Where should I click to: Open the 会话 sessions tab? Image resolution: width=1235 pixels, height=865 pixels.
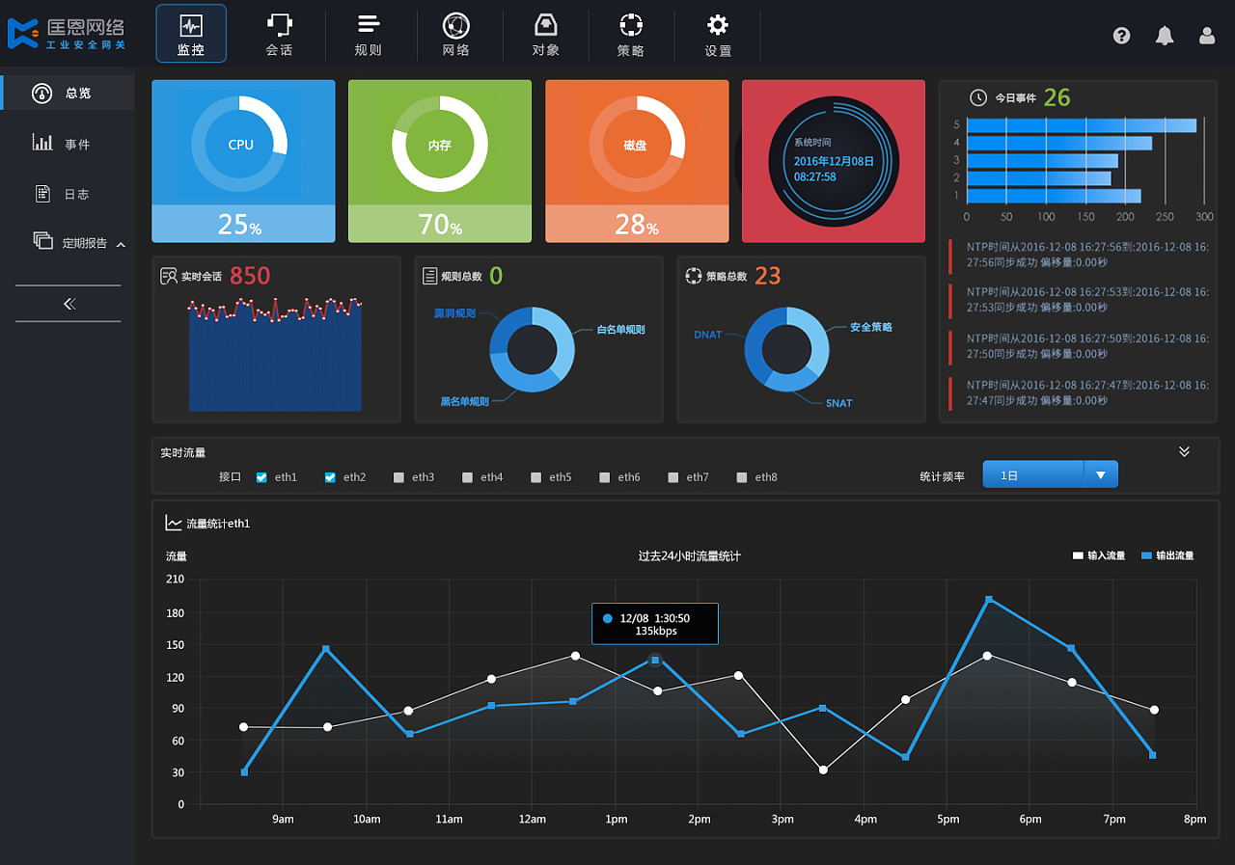click(x=279, y=34)
